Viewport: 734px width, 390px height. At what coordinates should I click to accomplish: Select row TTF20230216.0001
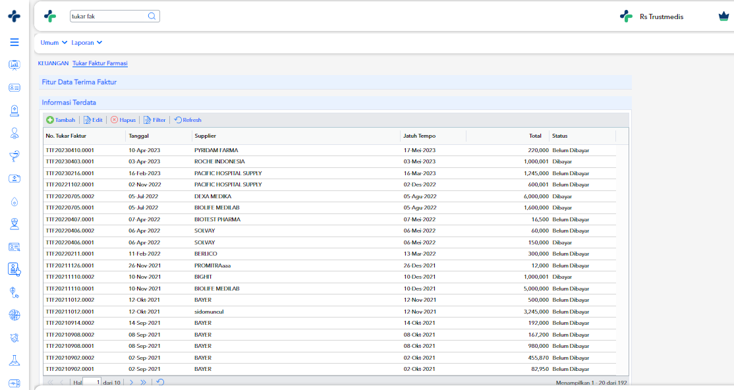[x=329, y=173]
